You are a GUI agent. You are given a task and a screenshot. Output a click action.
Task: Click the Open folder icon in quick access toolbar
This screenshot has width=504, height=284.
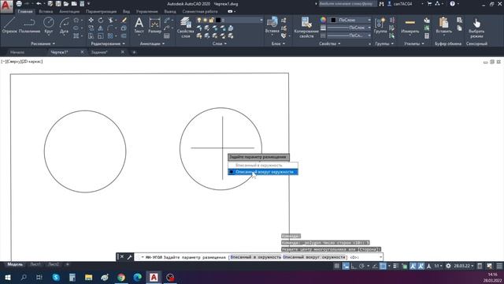(66, 4)
